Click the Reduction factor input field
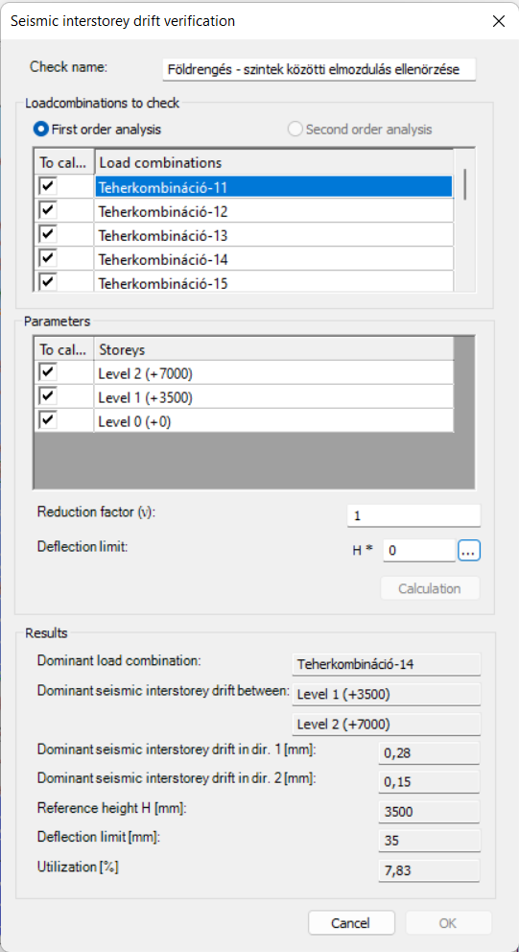This screenshot has height=952, width=519. (x=414, y=515)
